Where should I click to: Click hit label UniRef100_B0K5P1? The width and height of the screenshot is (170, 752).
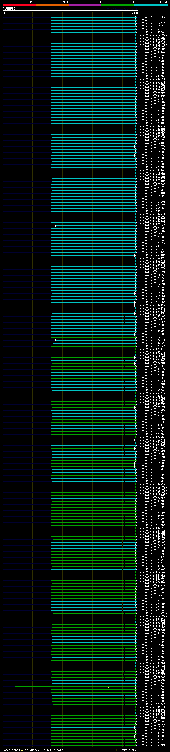pos(152,745)
